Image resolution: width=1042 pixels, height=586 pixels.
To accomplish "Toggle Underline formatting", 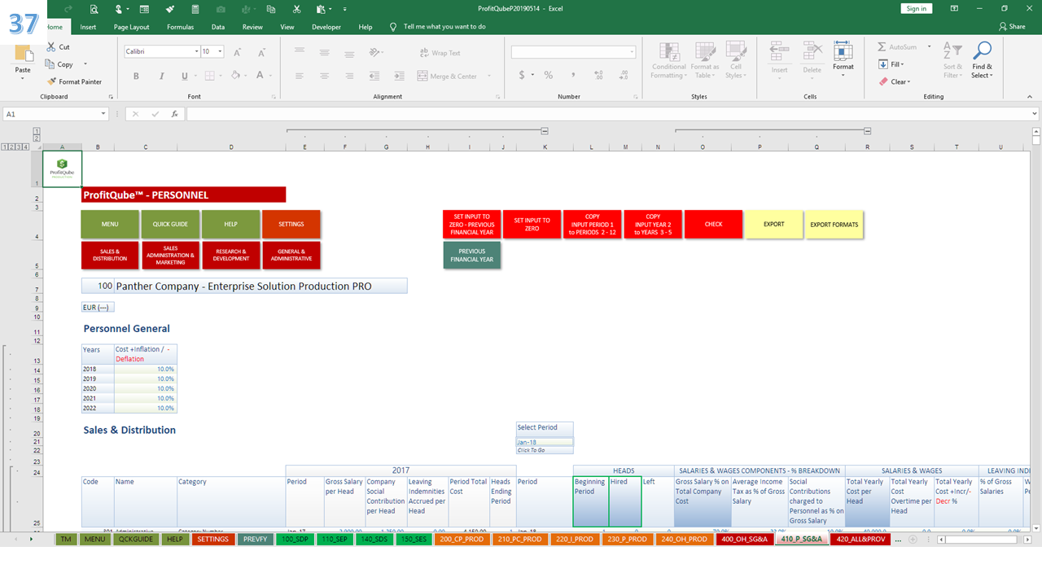I will coord(185,76).
